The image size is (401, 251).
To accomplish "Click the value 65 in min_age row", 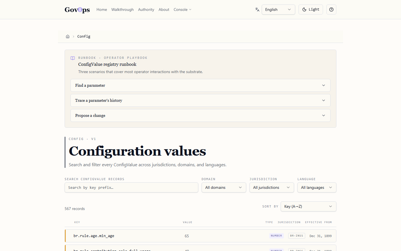I will tap(187, 236).
